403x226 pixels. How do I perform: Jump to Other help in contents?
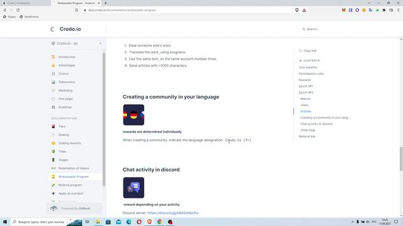click(x=308, y=130)
